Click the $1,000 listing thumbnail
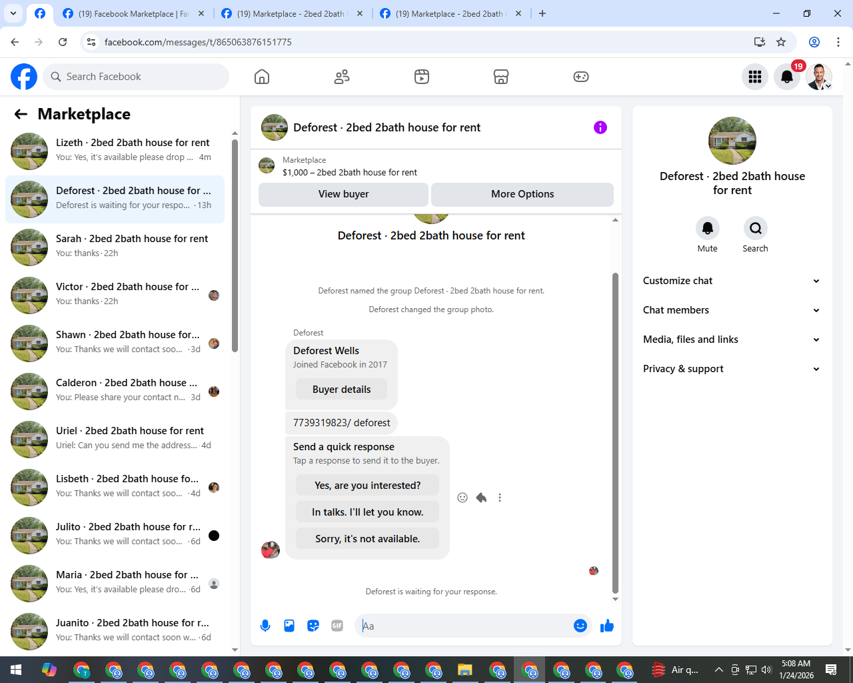This screenshot has width=853, height=683. (x=267, y=165)
